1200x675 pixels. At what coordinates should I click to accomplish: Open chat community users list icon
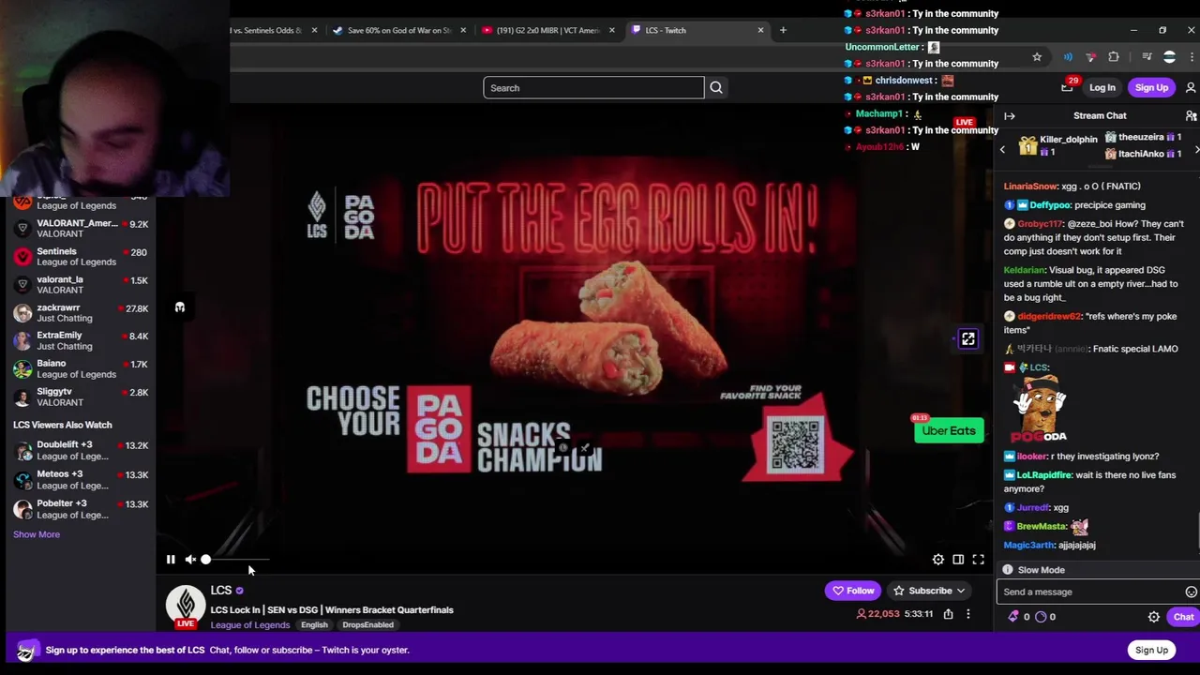(x=1192, y=116)
